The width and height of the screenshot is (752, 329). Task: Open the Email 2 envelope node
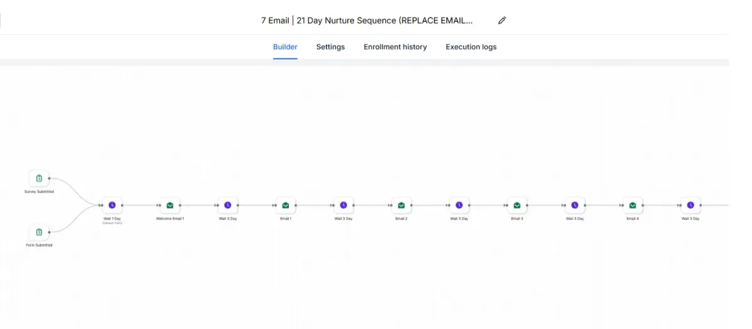point(401,205)
